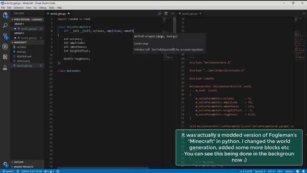Click the right editor minimap
This screenshot has height=173, width=307.
[299, 39]
